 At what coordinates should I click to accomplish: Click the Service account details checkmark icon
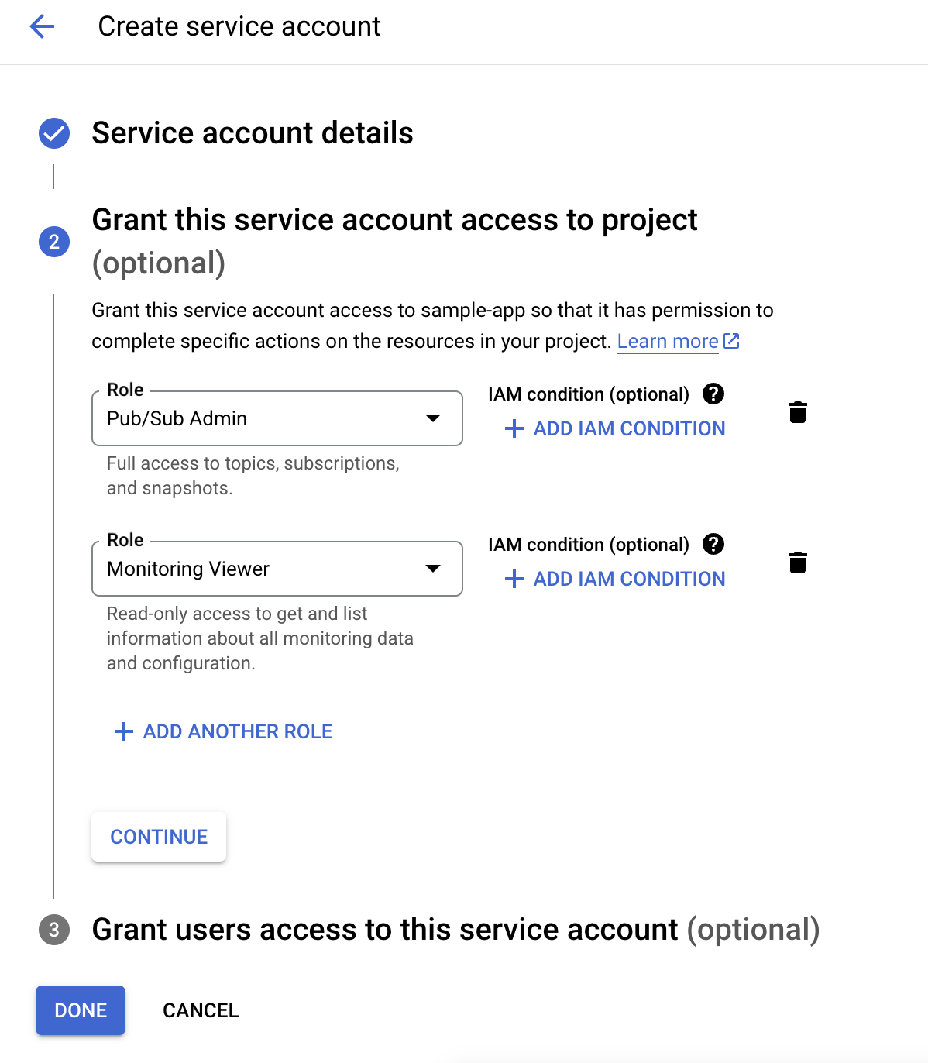(54, 133)
